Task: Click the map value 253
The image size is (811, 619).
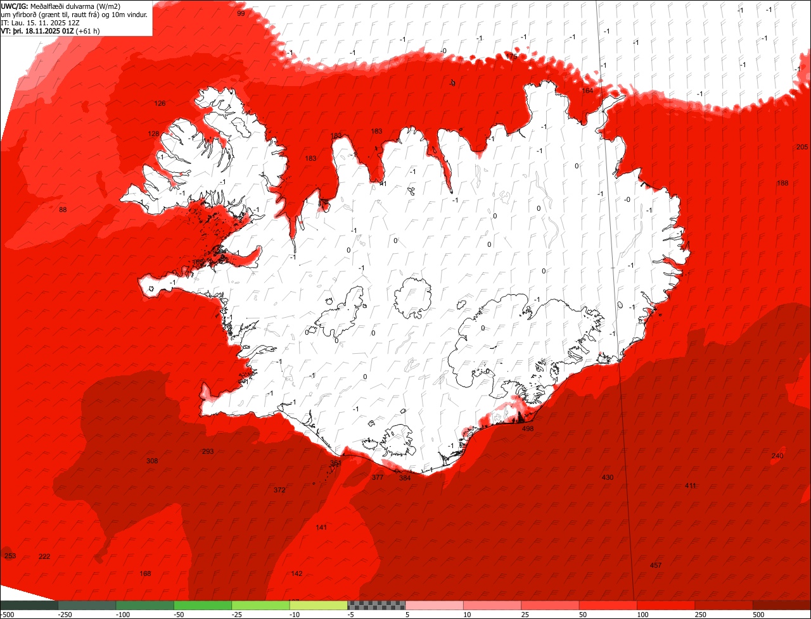Action: pyautogui.click(x=10, y=556)
